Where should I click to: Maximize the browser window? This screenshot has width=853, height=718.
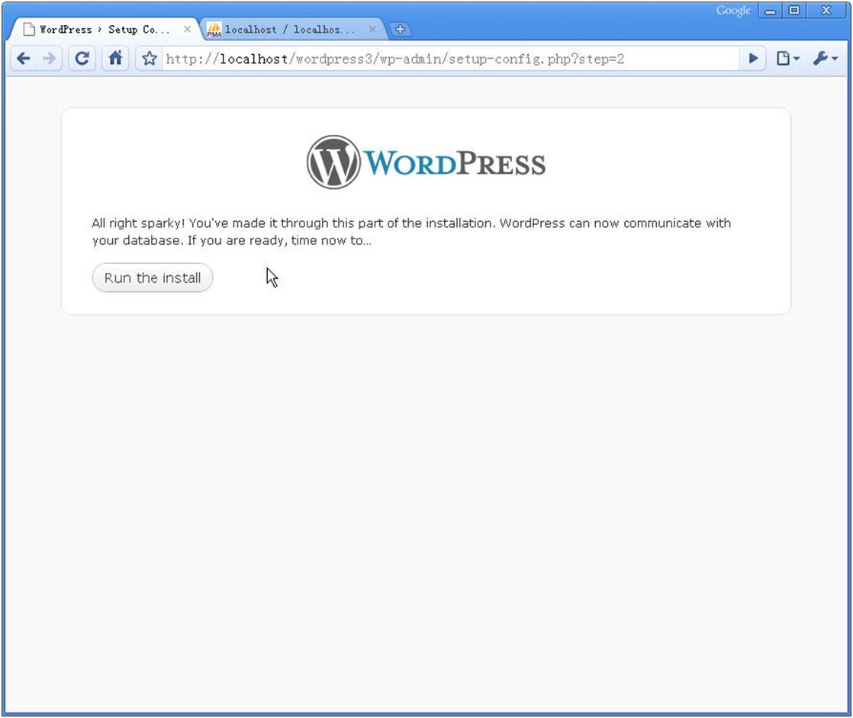pyautogui.click(x=794, y=11)
